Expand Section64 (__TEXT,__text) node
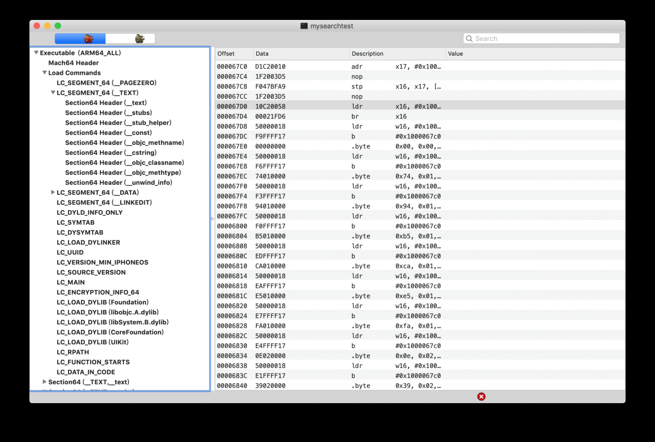The height and width of the screenshot is (442, 655). click(x=45, y=382)
